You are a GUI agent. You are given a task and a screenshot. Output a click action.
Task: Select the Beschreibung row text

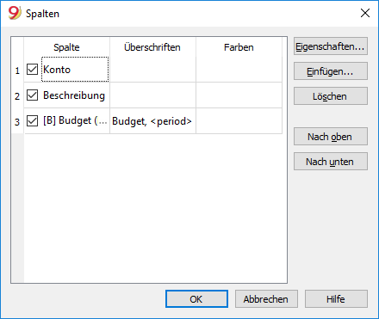74,95
